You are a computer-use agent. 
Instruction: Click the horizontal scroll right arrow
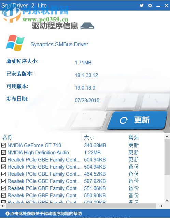click(161, 206)
